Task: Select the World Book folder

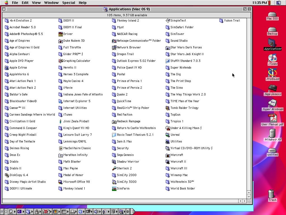Action: pyautogui.click(x=180, y=188)
